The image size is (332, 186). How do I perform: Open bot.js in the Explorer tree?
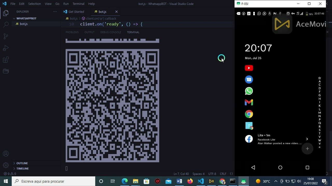pyautogui.click(x=24, y=24)
